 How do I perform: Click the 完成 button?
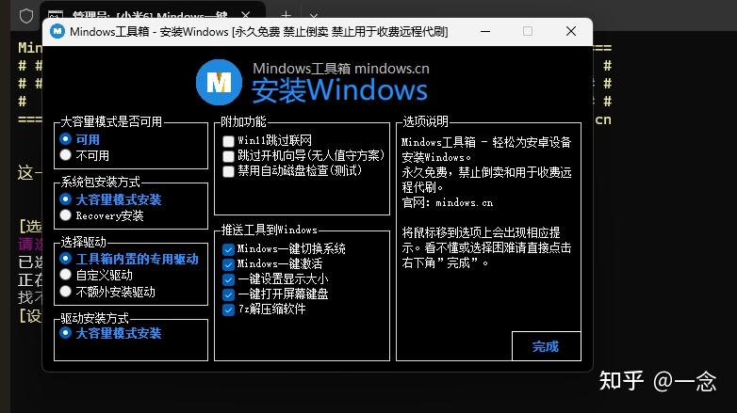click(547, 346)
